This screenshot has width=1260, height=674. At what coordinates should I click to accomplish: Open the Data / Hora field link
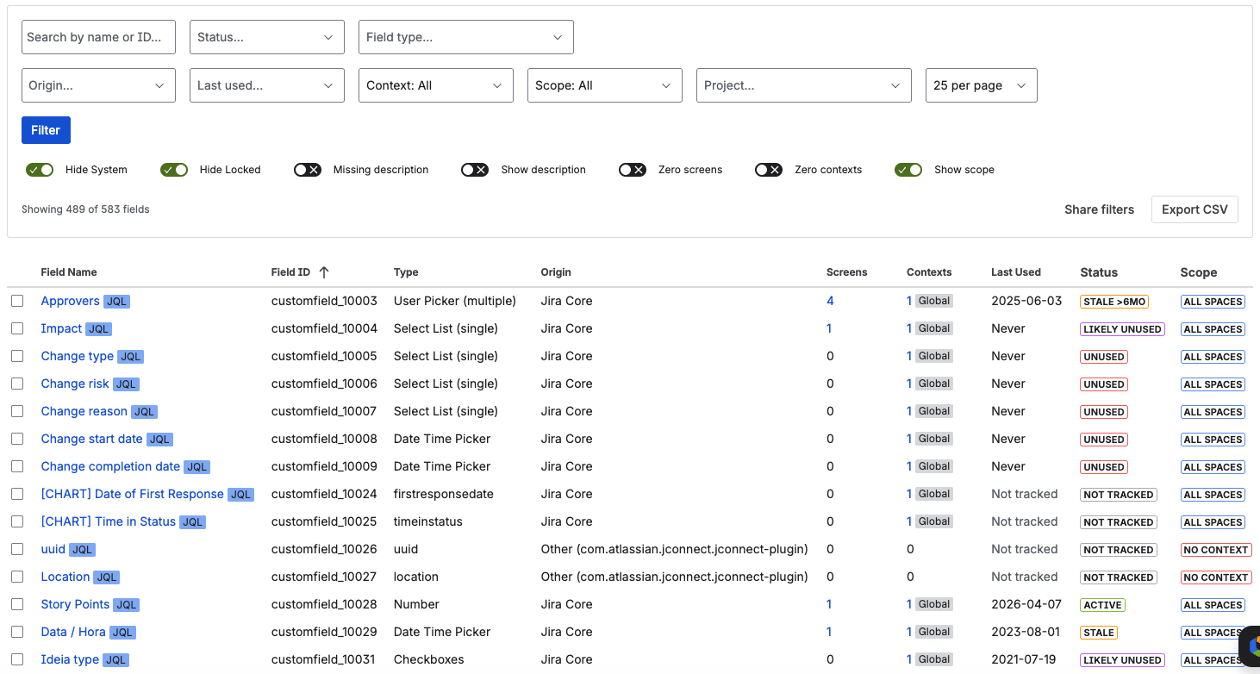(x=73, y=632)
